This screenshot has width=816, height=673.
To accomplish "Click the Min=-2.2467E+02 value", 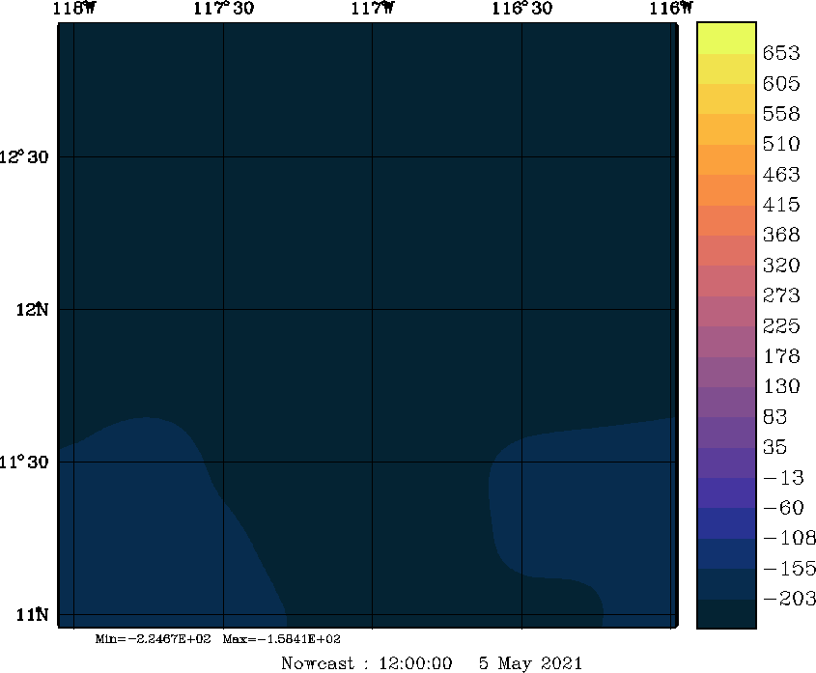I will pyautogui.click(x=153, y=638).
